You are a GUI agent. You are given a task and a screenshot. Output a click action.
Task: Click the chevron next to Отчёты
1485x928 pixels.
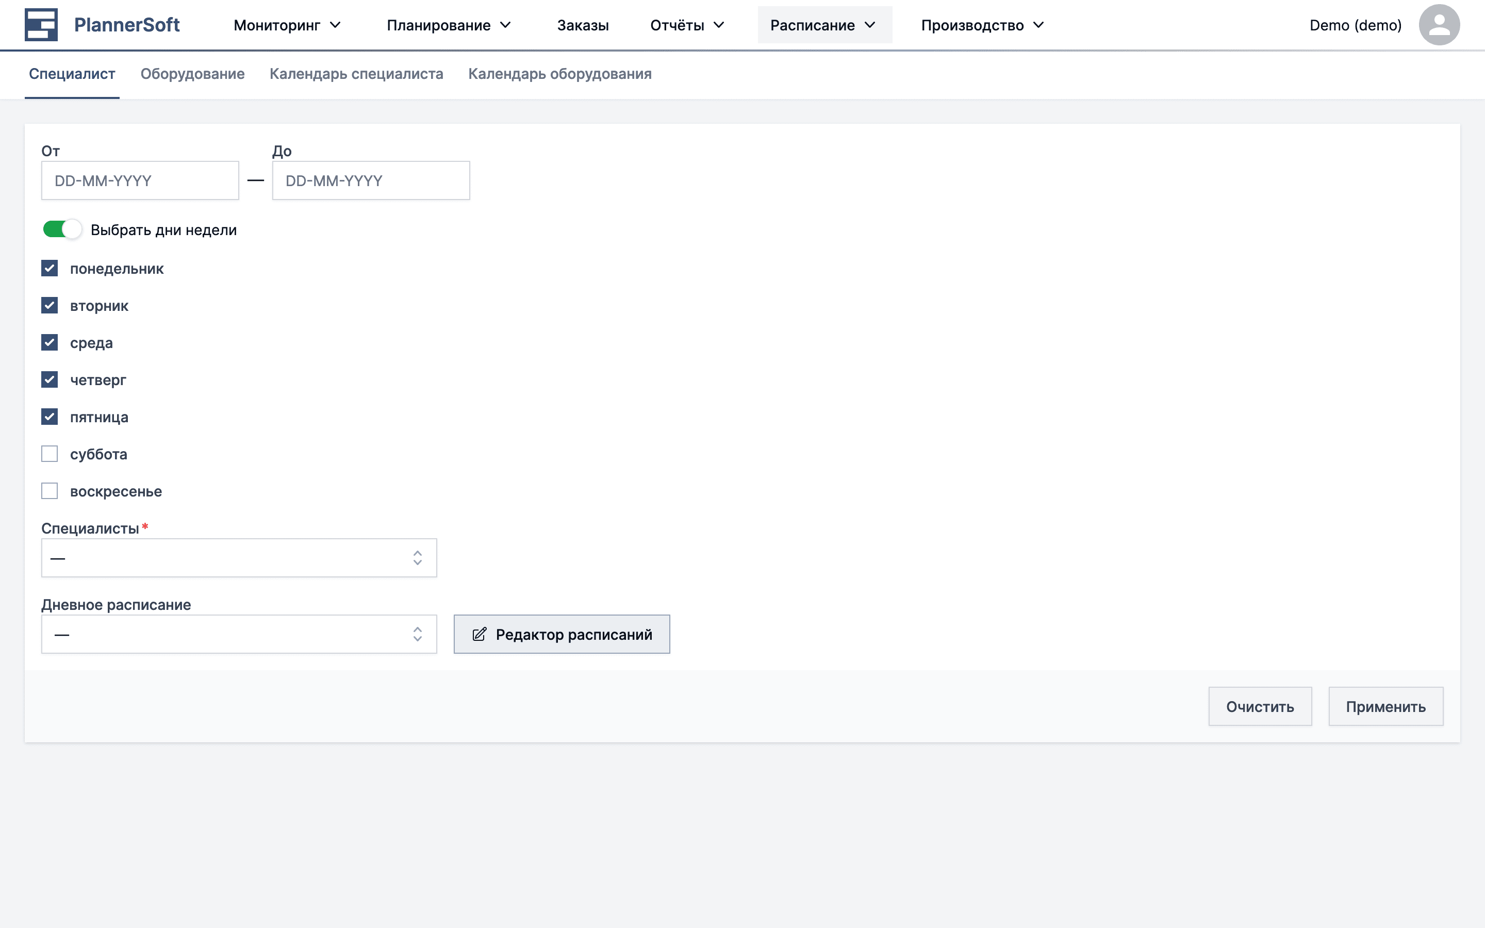tap(719, 25)
